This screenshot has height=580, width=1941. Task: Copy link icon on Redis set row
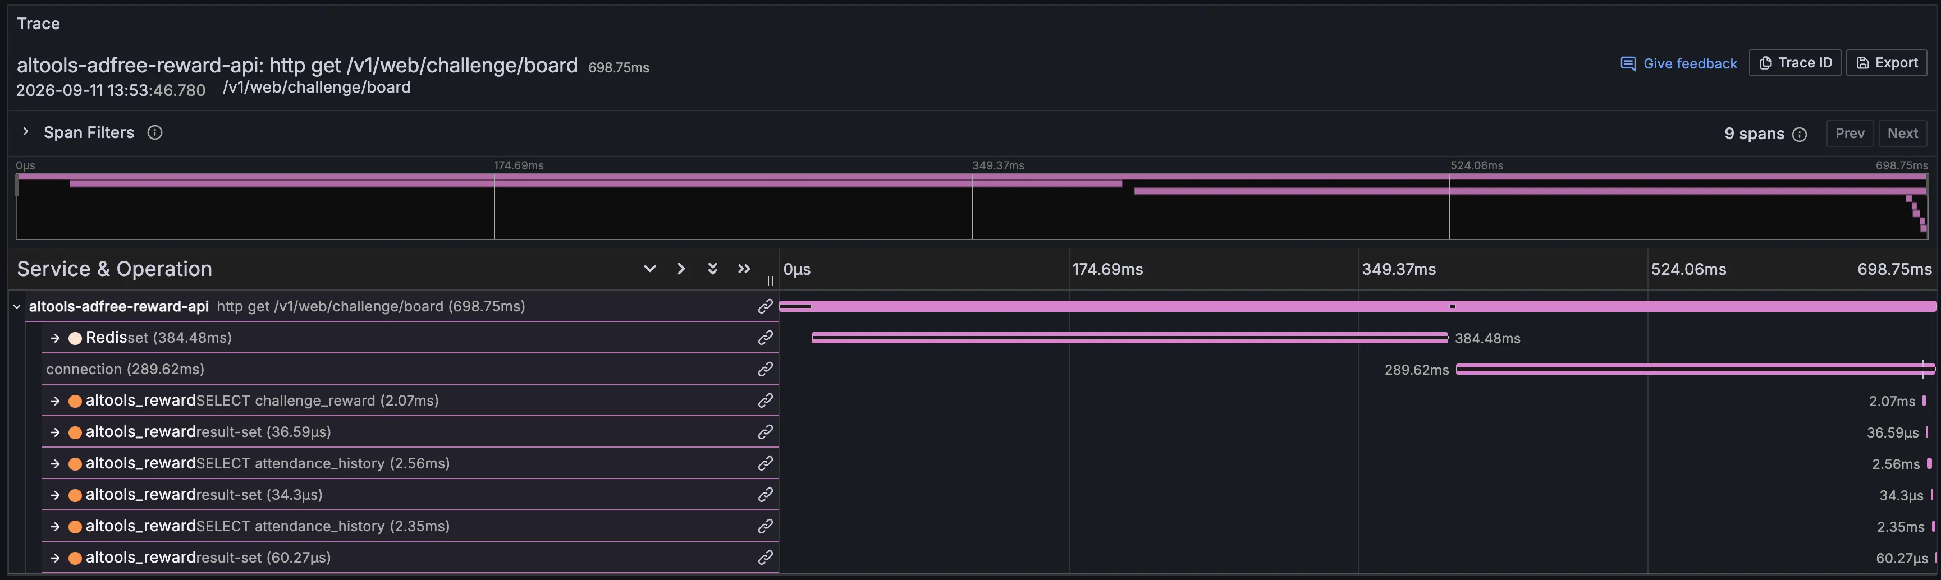pos(765,338)
